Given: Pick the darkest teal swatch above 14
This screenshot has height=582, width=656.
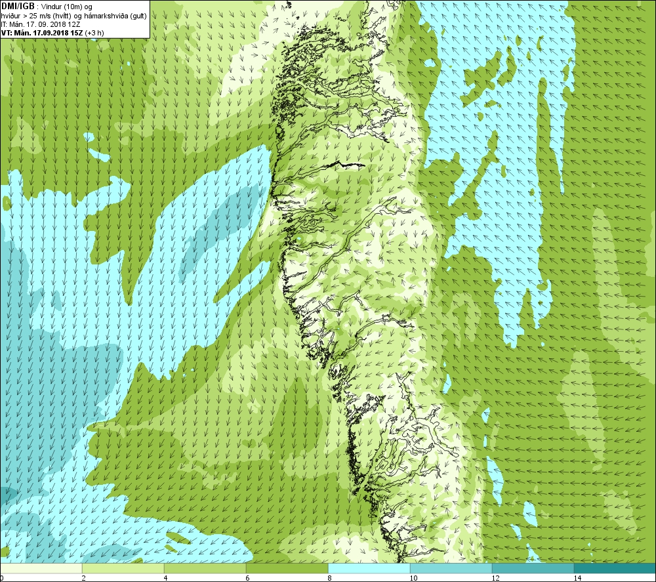Looking at the screenshot, I should [615, 568].
